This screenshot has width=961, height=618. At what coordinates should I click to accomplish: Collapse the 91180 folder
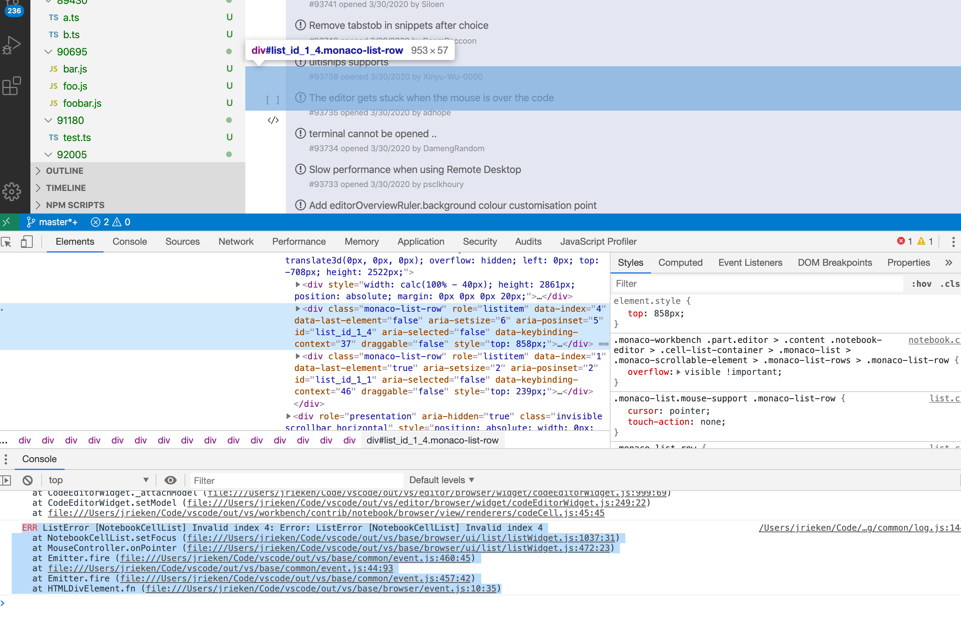[49, 120]
